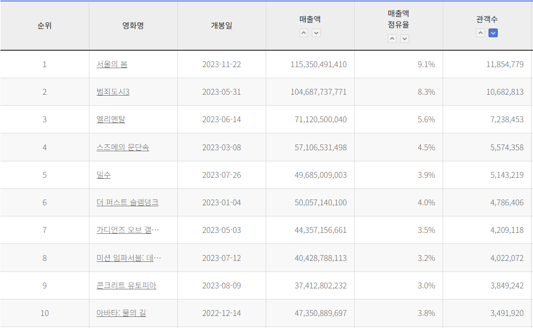Click the 콘크리트 유토피아 link
This screenshot has width=533, height=328.
[x=126, y=285]
